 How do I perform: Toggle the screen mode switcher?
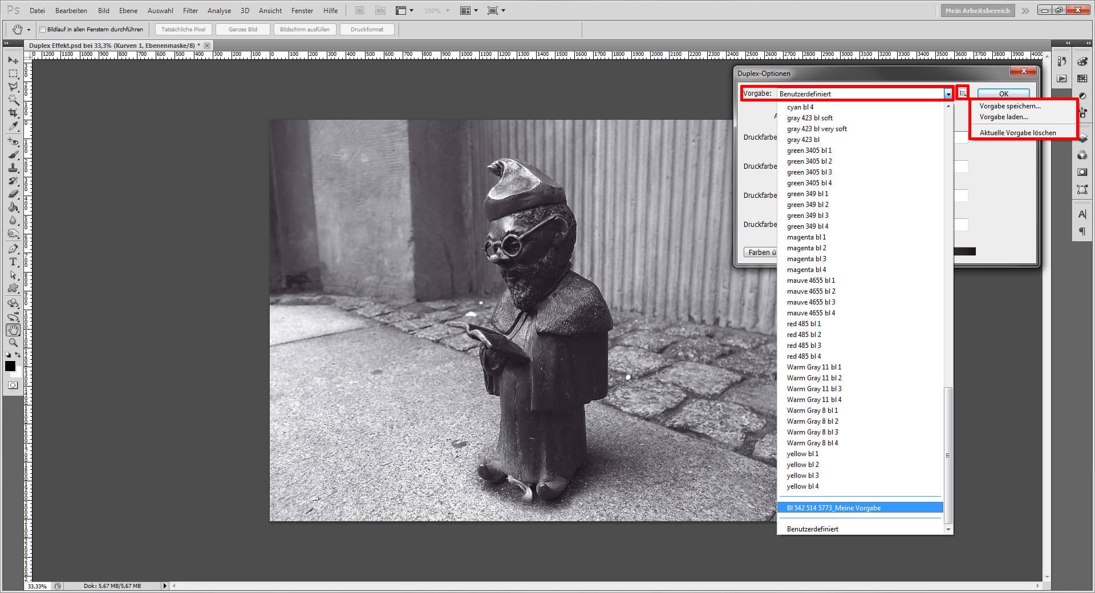(x=494, y=10)
